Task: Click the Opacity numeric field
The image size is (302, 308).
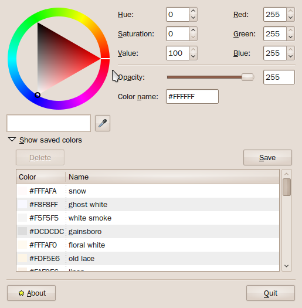Action: (279, 77)
